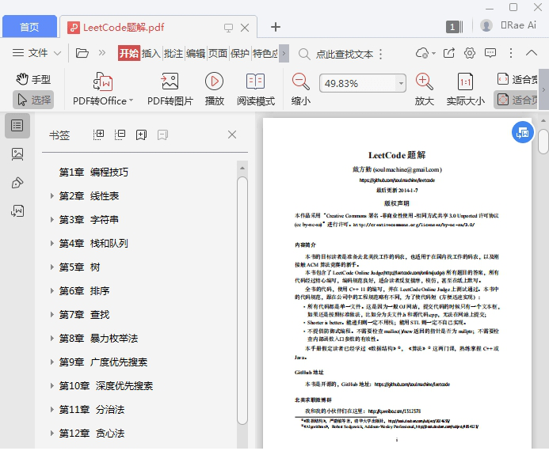Open the 文件 menu
549x466 pixels.
pyautogui.click(x=36, y=53)
